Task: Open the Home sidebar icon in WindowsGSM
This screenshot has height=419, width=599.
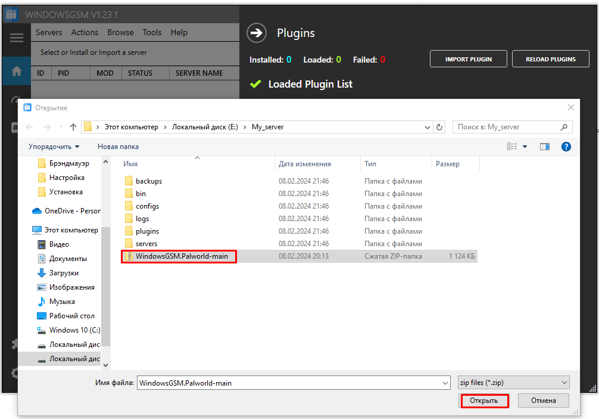Action: [x=17, y=71]
